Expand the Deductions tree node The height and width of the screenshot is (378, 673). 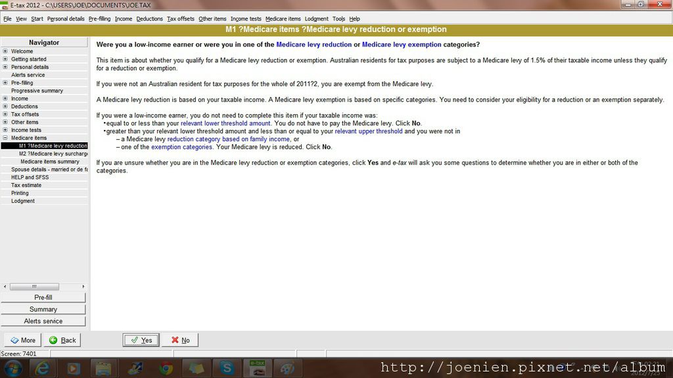coord(5,106)
